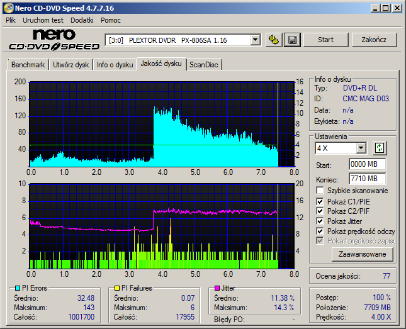The image size is (406, 329).
Task: Expand the PLEXTOR drive selection dropdown
Action: [x=256, y=40]
